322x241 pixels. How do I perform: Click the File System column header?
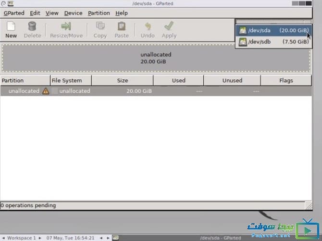(x=71, y=80)
